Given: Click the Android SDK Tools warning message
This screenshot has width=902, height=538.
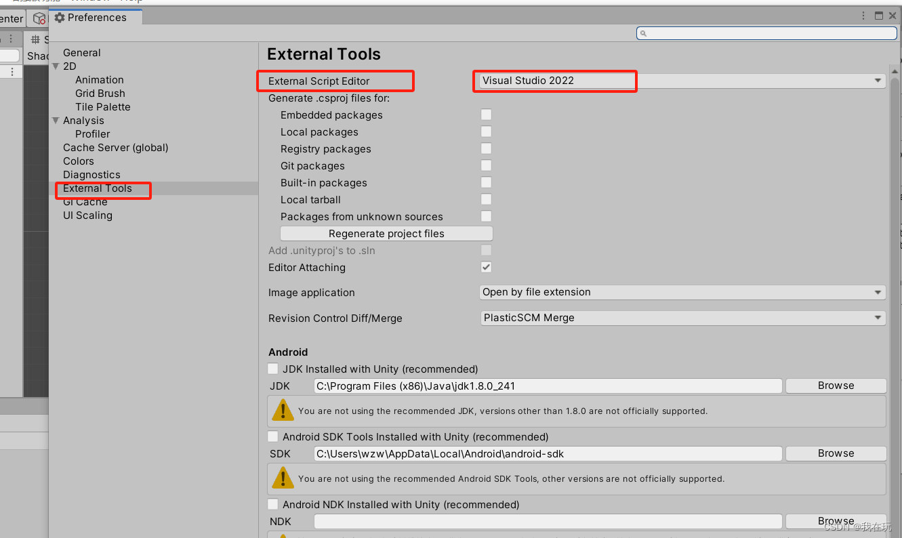Looking at the screenshot, I should [512, 478].
